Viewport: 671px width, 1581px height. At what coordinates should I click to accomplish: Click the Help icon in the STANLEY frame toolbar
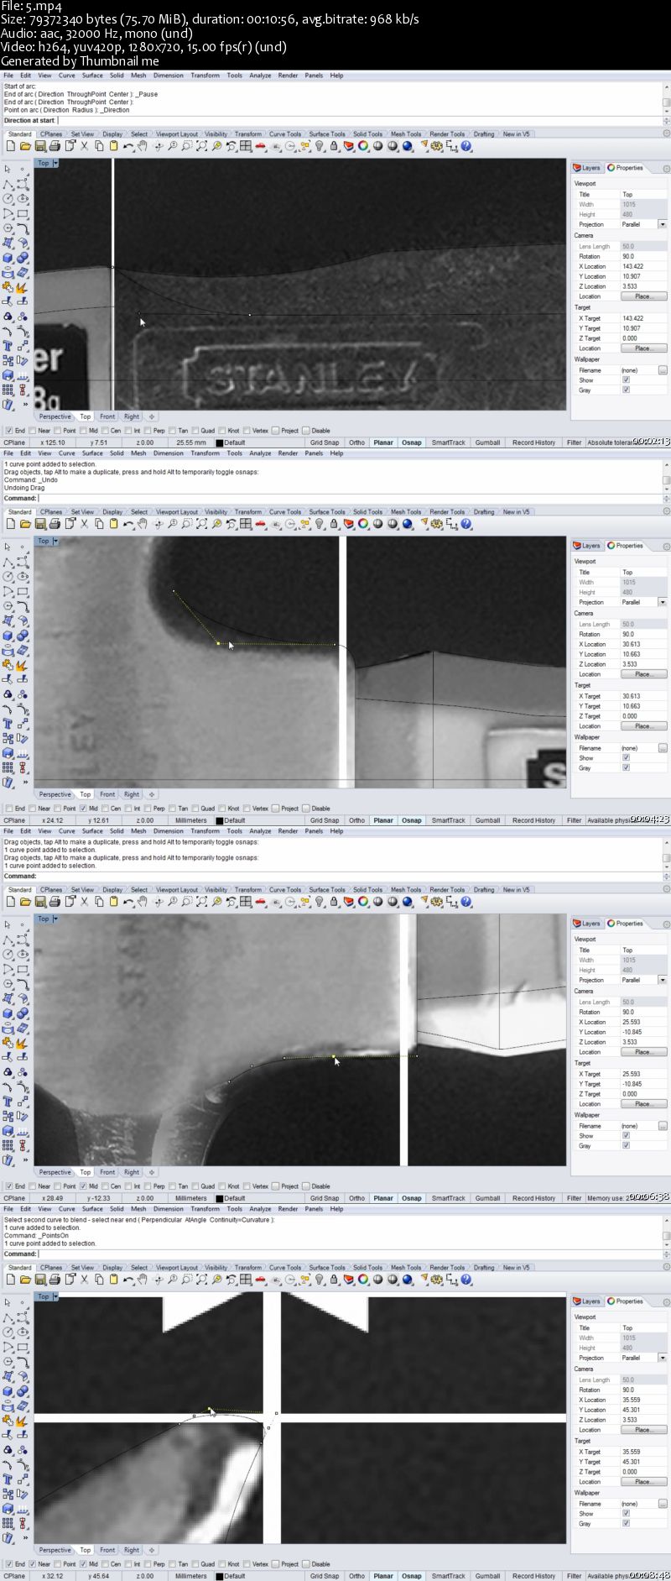[466, 146]
